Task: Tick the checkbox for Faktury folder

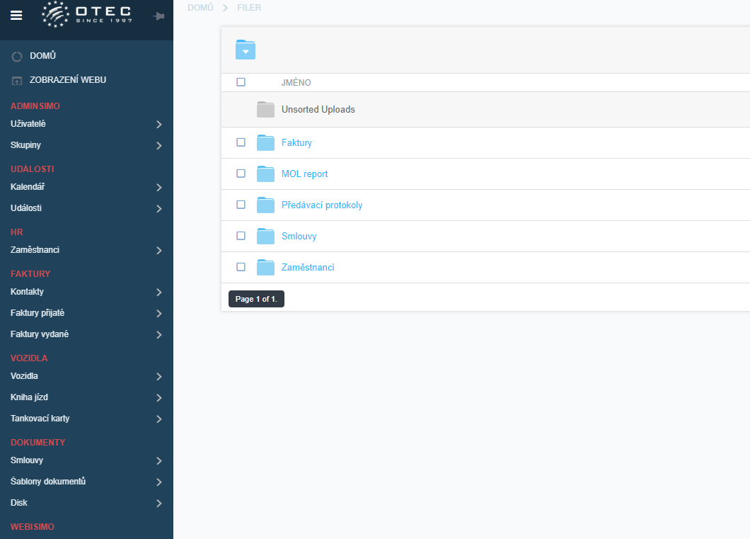Action: tap(241, 142)
